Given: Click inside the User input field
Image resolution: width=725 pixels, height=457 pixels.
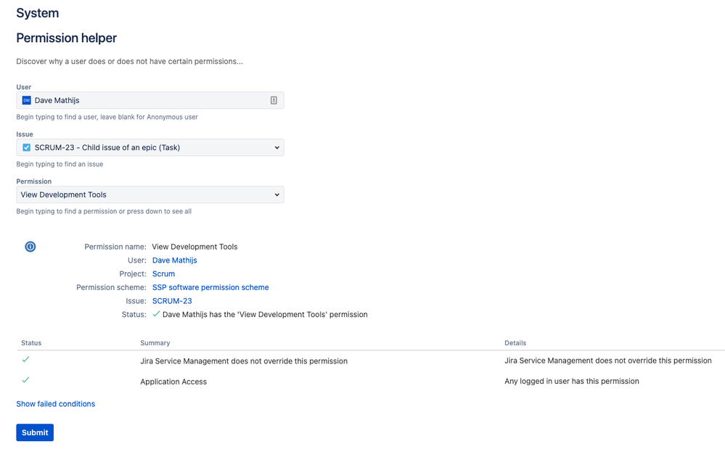Looking at the screenshot, I should 145,100.
